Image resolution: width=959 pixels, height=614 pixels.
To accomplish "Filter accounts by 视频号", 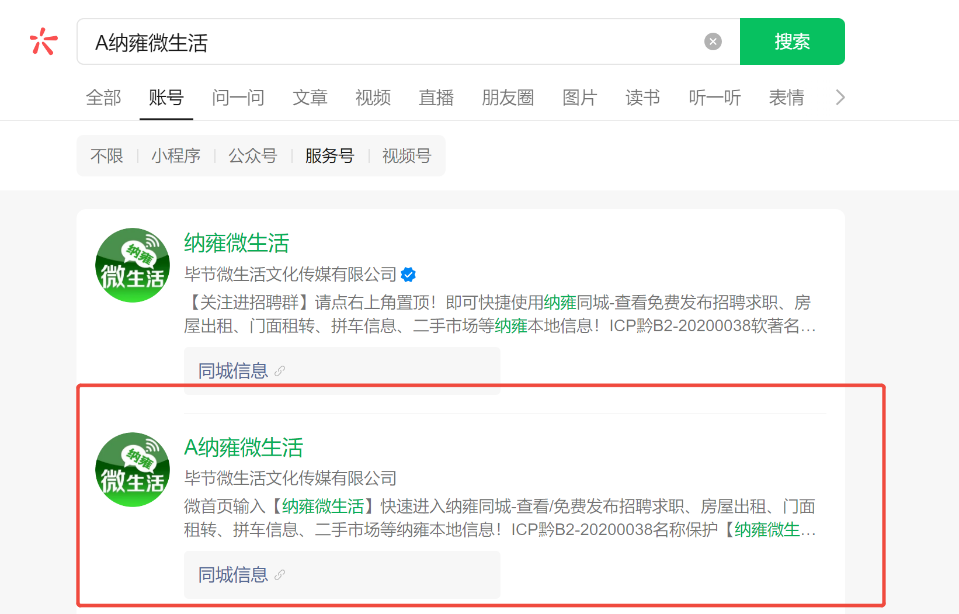I will point(407,155).
